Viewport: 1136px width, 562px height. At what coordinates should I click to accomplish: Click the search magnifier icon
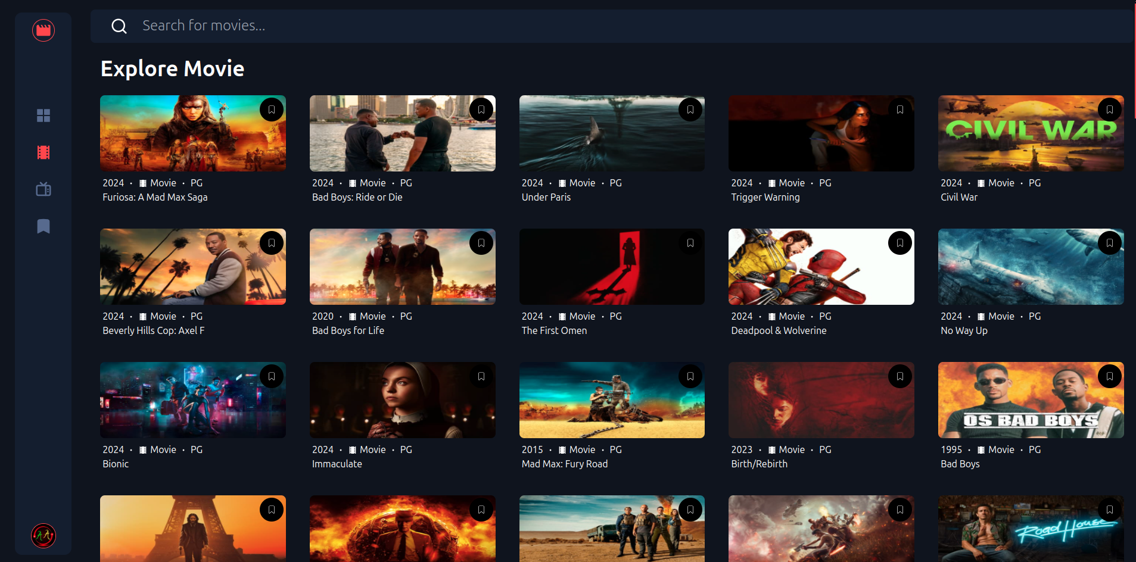pyautogui.click(x=119, y=26)
